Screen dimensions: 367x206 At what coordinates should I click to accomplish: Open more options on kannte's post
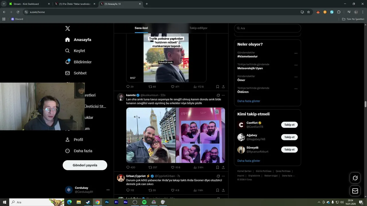(223, 95)
